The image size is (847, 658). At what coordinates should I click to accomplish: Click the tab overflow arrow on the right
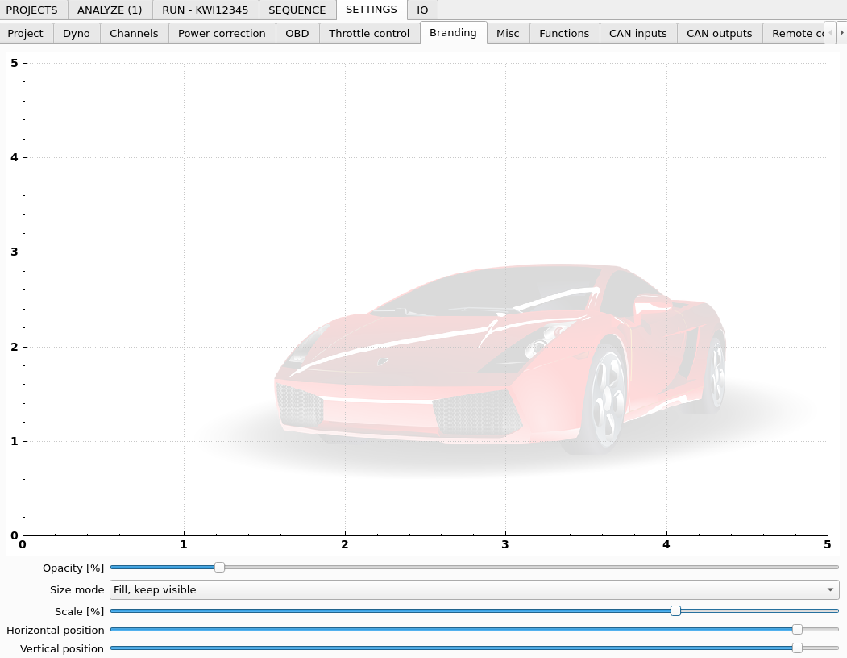(x=841, y=33)
